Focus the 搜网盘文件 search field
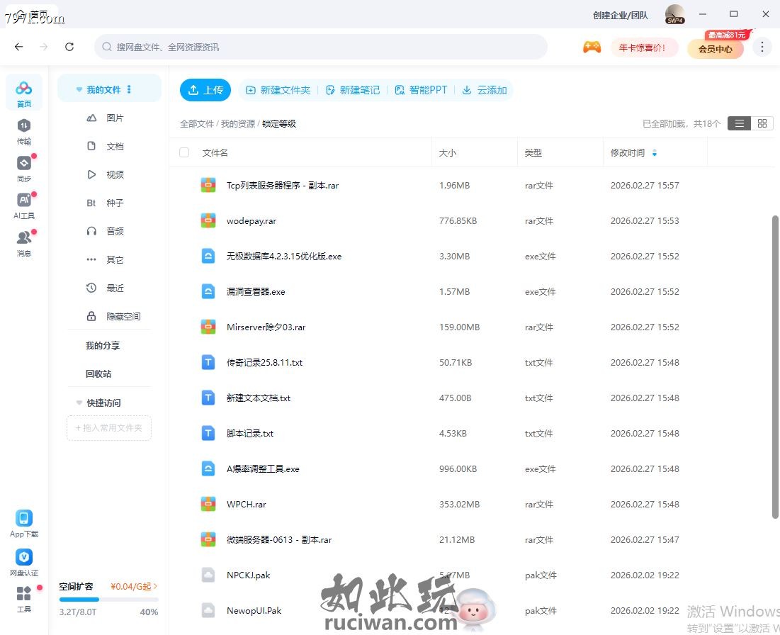780x635 pixels. (x=321, y=47)
